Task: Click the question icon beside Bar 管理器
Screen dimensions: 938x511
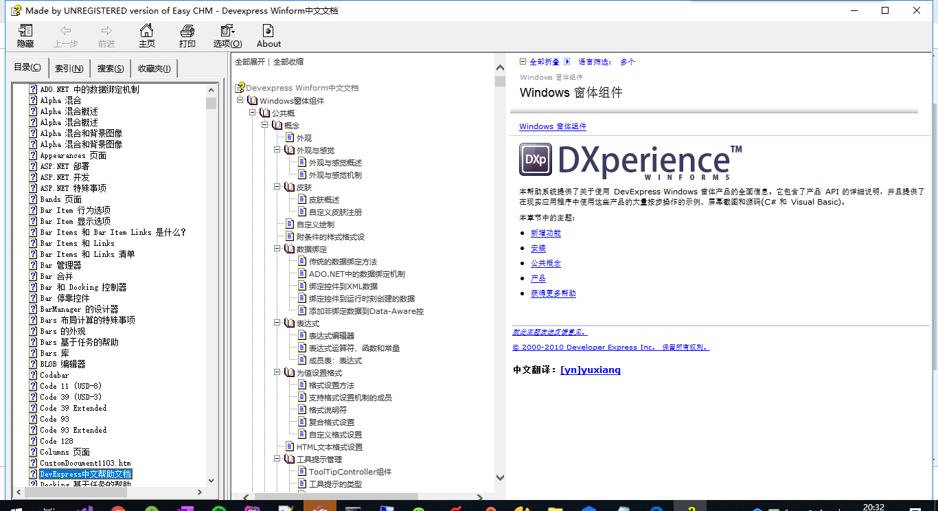Action: click(x=33, y=265)
